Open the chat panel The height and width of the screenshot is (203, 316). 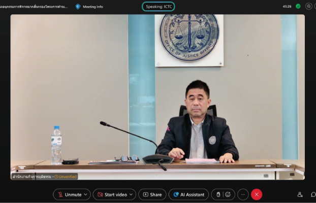click(312, 194)
